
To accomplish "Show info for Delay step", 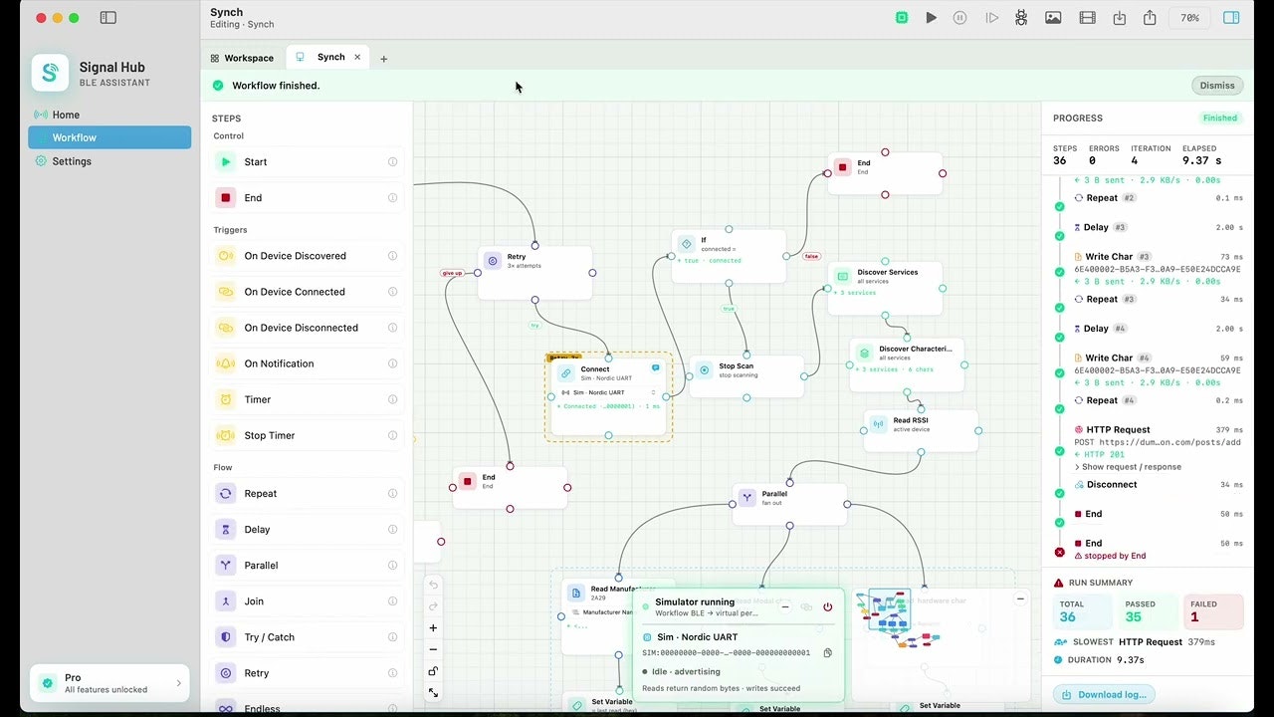I will click(x=393, y=529).
